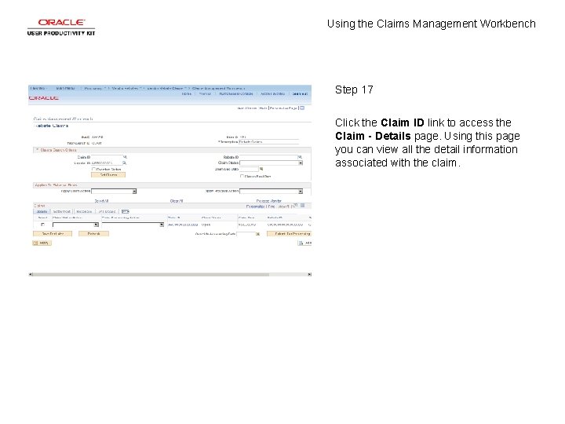The height and width of the screenshot is (424, 565).
Task: Click the Sign out link
Action: tap(300, 93)
